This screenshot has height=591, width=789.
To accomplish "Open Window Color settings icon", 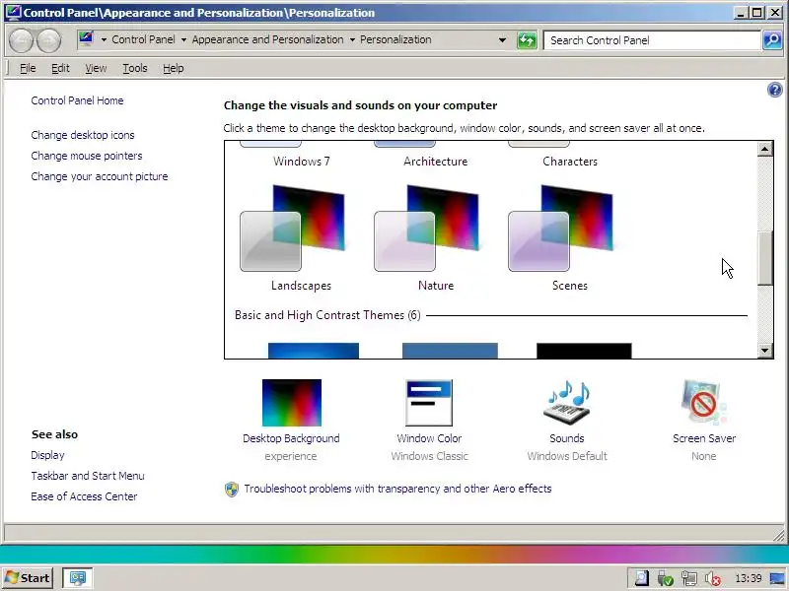I will click(x=429, y=403).
